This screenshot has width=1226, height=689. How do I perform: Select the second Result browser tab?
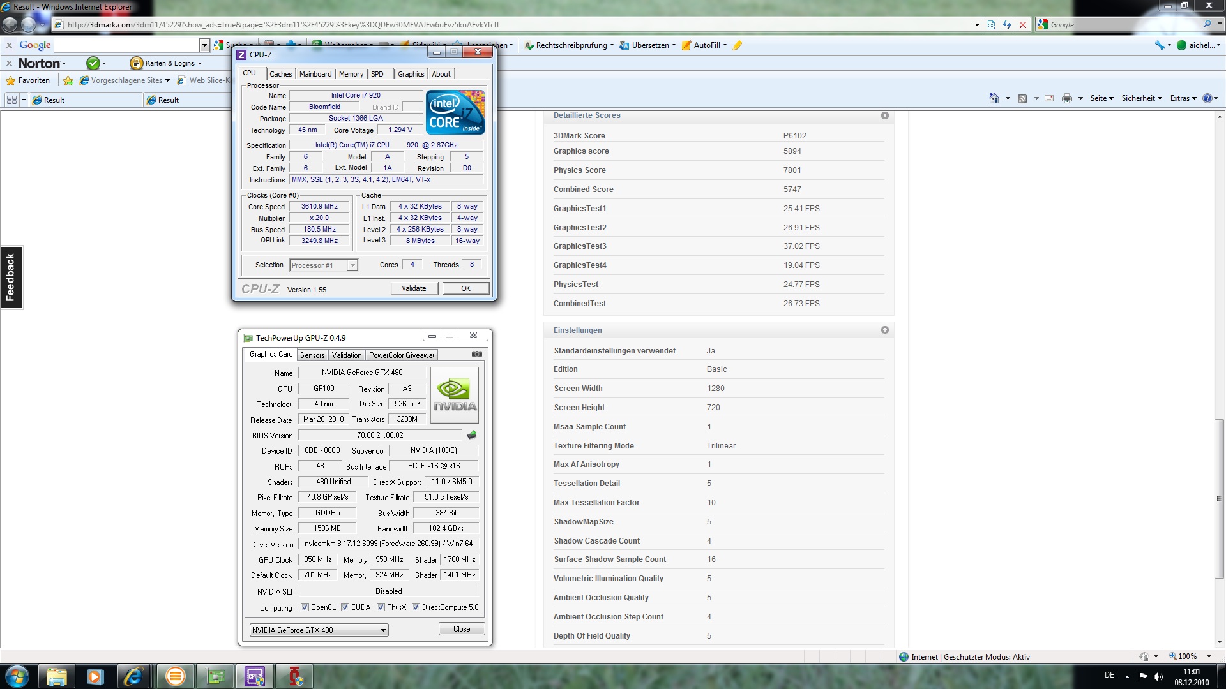tap(186, 100)
